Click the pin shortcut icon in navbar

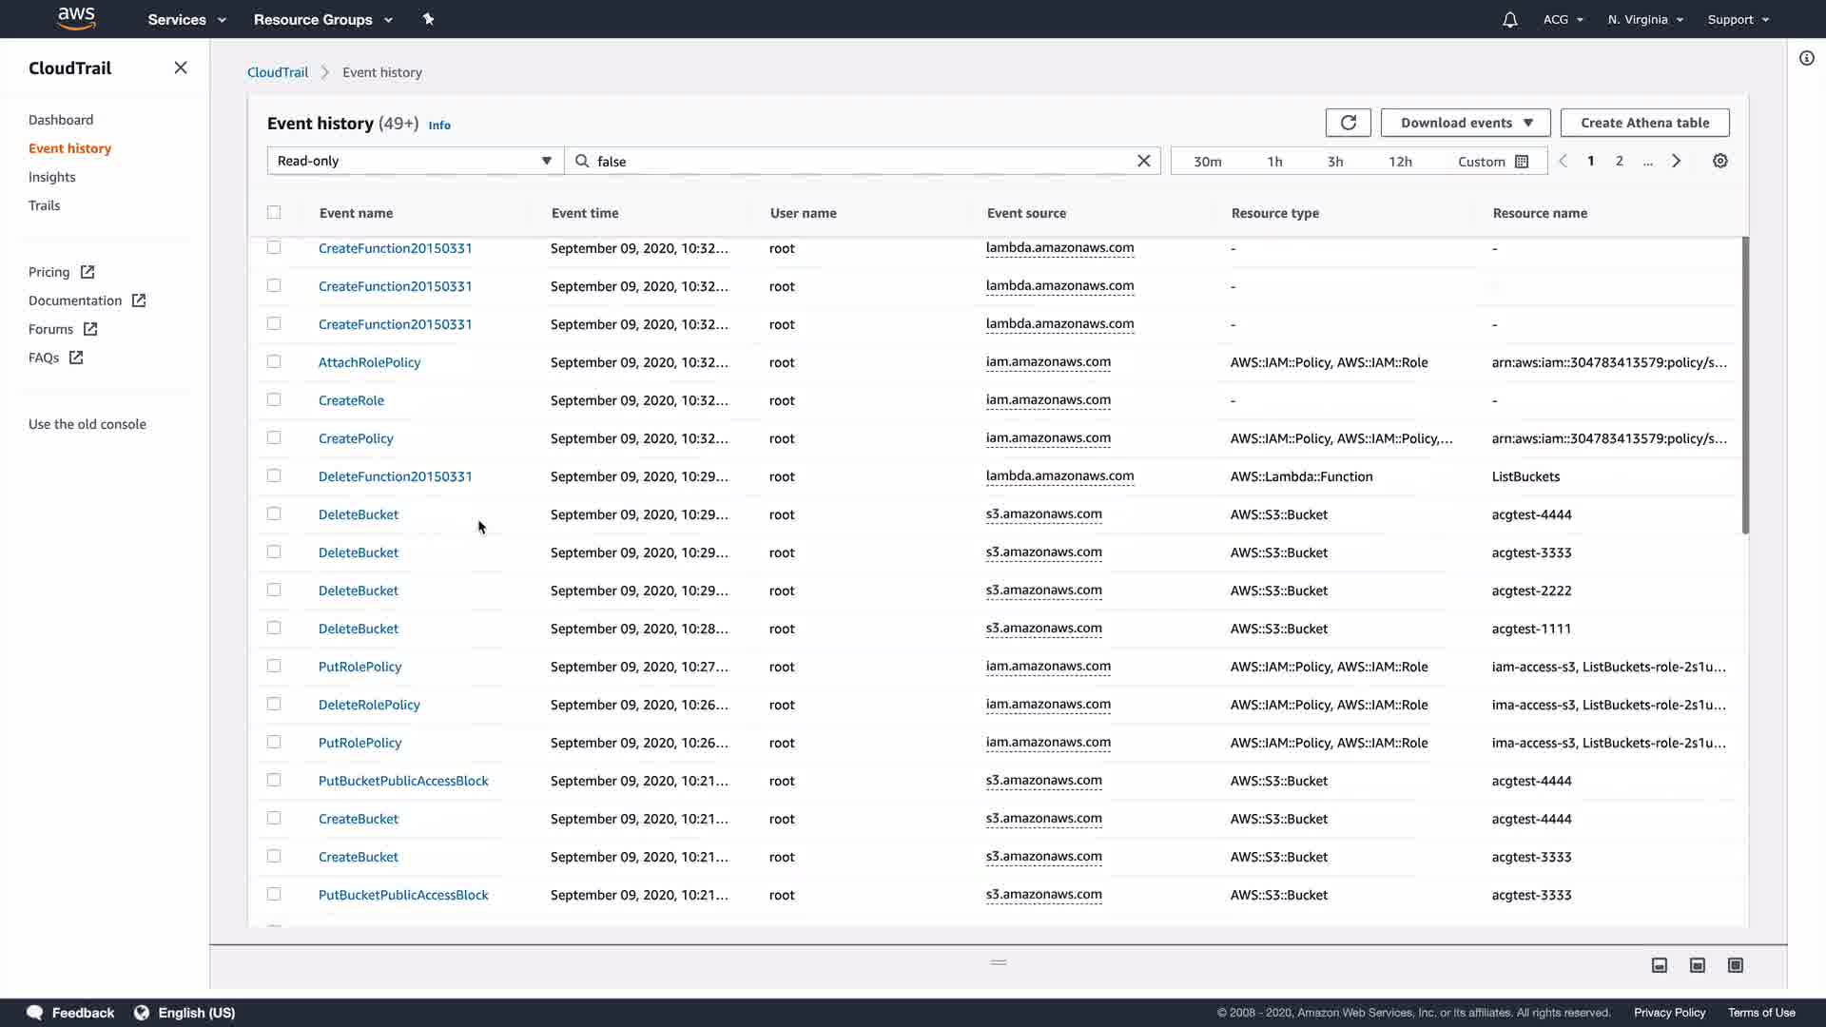[x=428, y=19]
